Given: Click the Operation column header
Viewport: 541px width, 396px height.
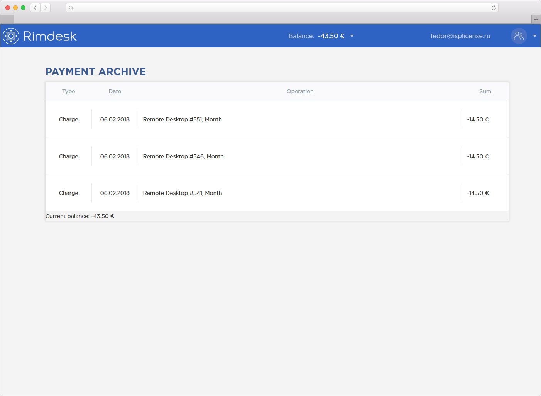Looking at the screenshot, I should click(x=300, y=91).
